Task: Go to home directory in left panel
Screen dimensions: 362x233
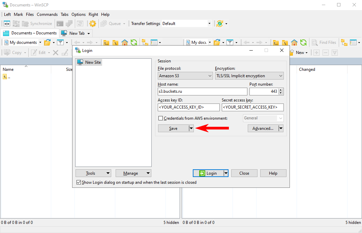Action: [124, 42]
